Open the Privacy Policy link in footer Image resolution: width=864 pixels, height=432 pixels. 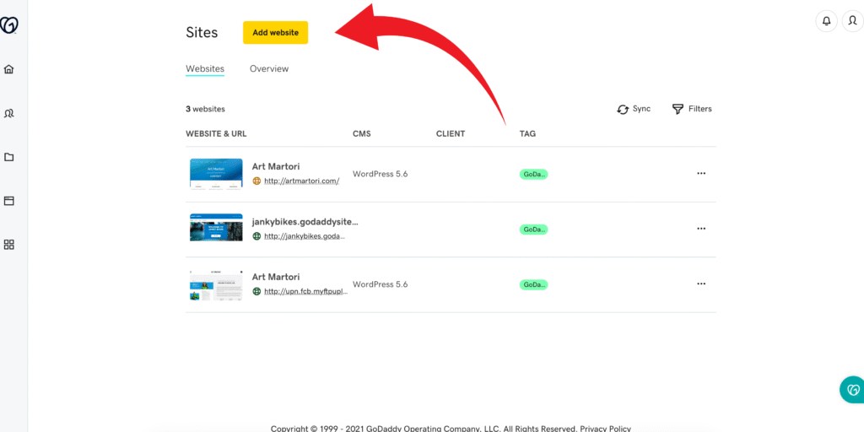pyautogui.click(x=606, y=428)
